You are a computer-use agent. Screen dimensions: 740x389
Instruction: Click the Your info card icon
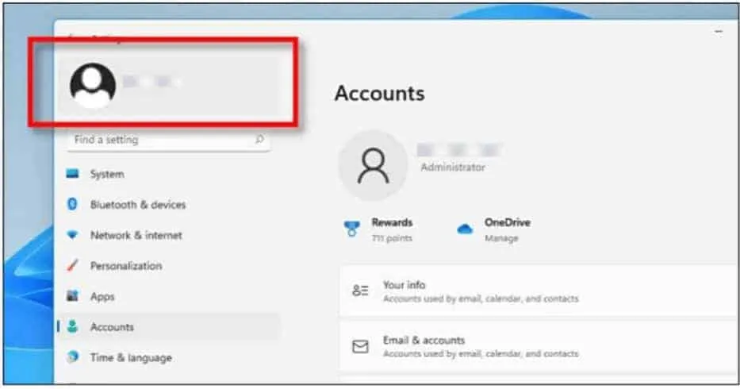pos(360,291)
